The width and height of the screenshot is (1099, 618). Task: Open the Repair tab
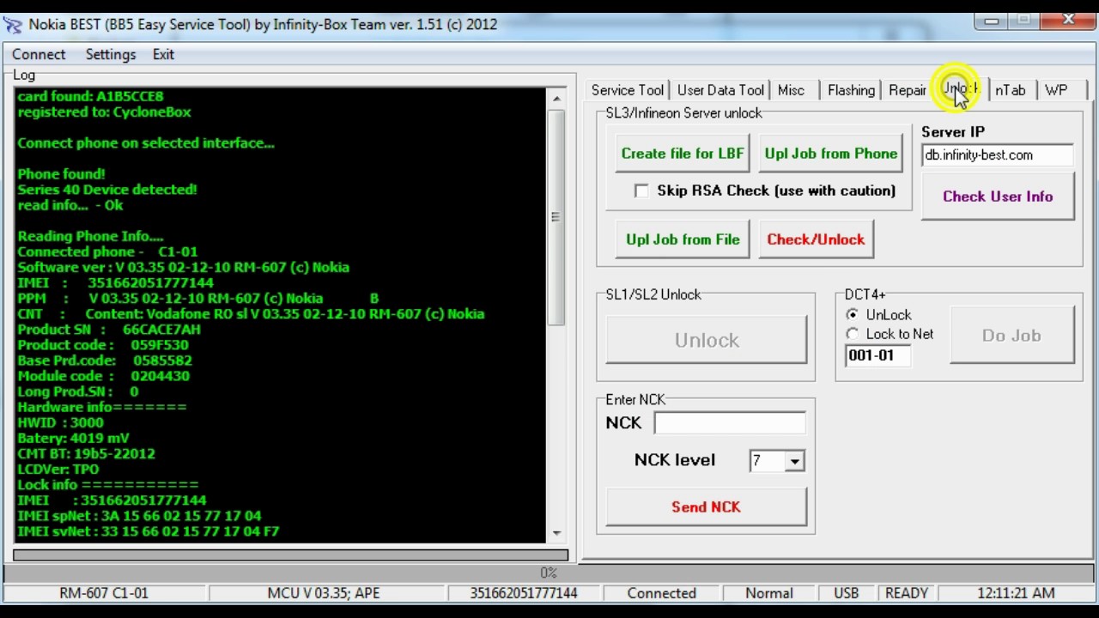click(908, 90)
